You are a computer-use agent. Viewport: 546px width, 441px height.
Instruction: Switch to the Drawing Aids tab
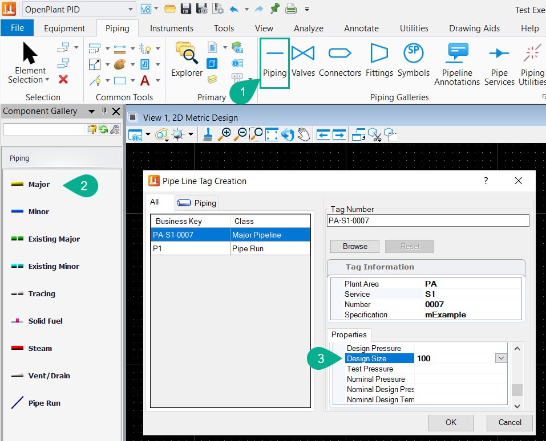(474, 28)
